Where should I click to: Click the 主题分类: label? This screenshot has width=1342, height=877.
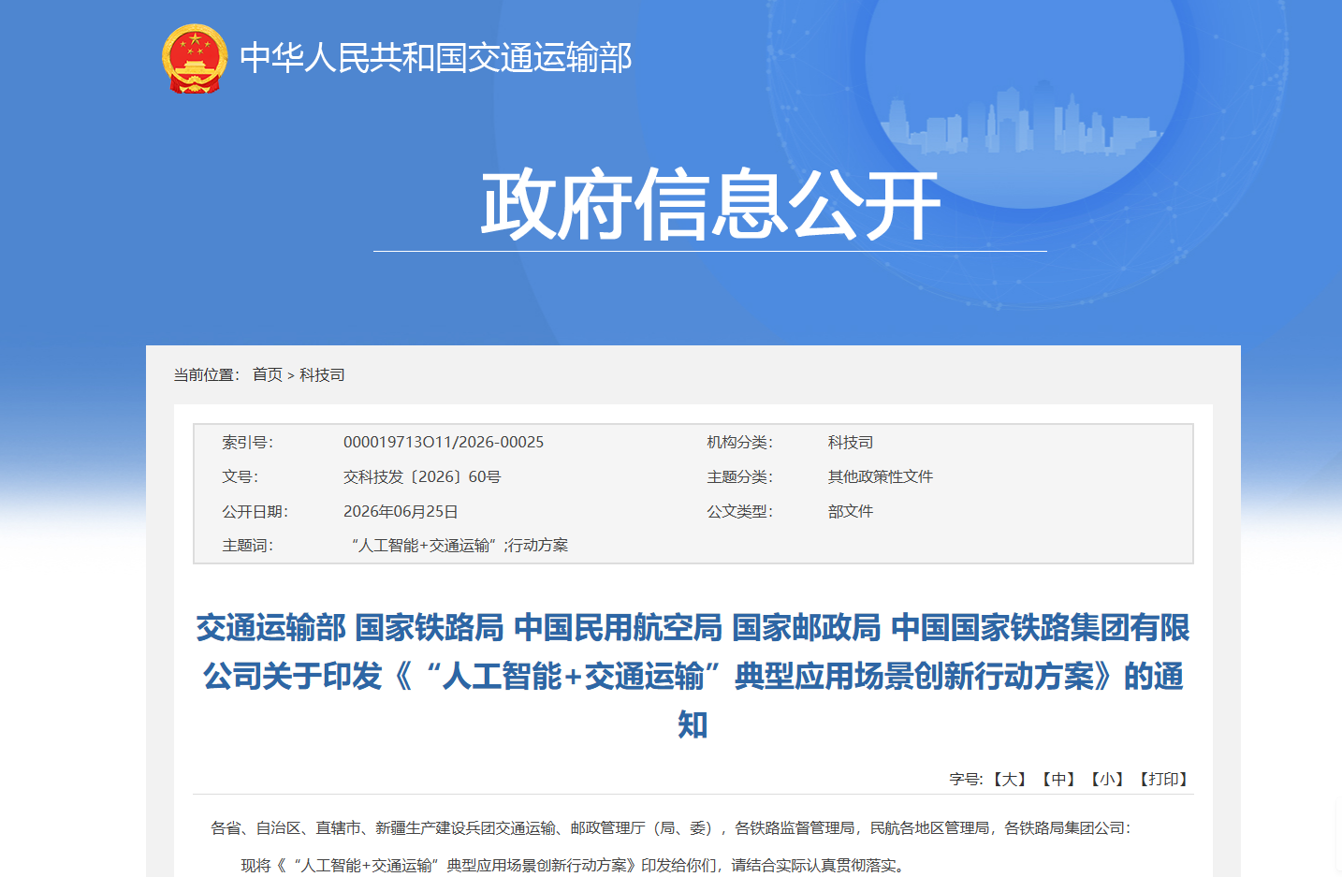(x=739, y=476)
